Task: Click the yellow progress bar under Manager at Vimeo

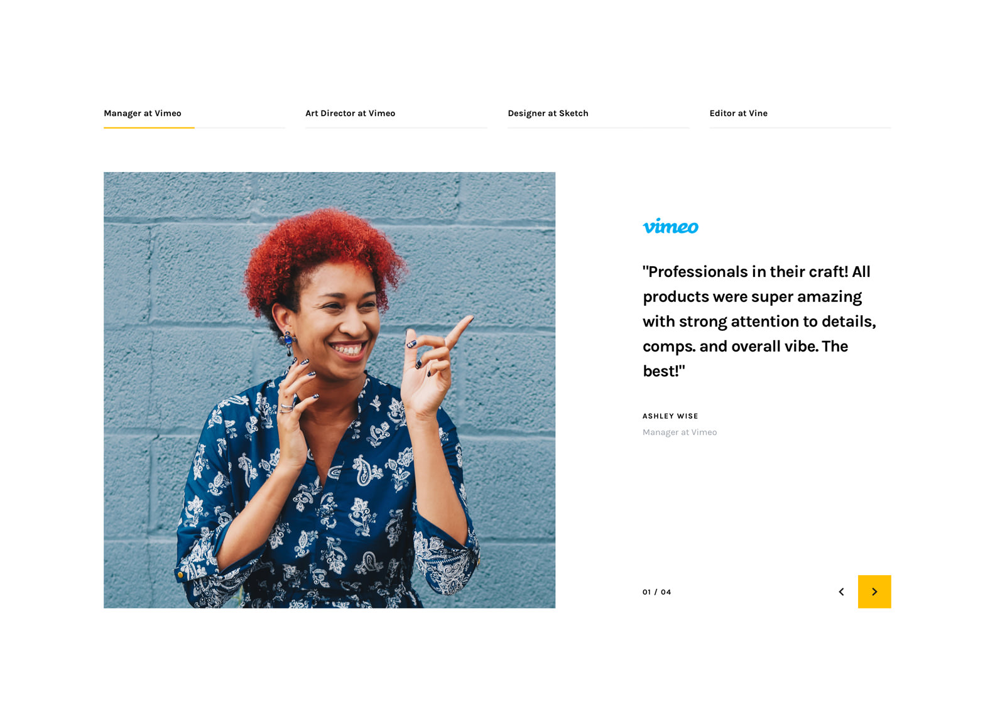Action: 149,127
